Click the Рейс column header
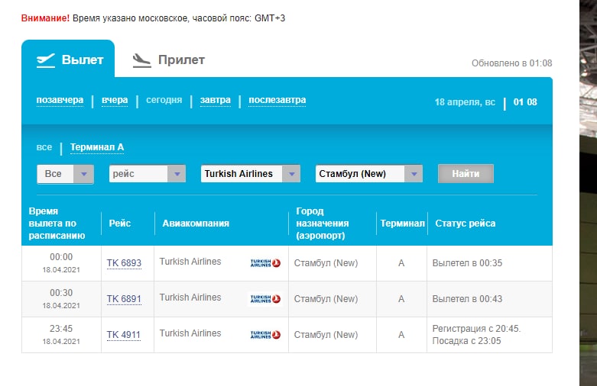The width and height of the screenshot is (597, 386). [120, 224]
